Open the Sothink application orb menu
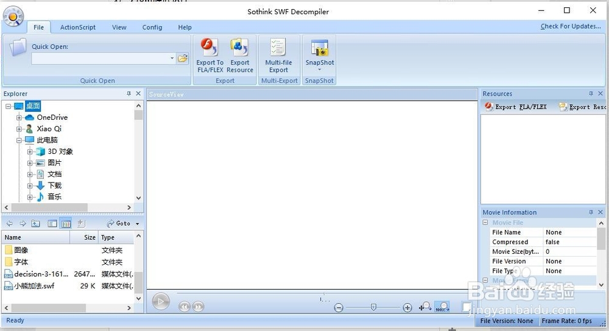 [x=13, y=16]
